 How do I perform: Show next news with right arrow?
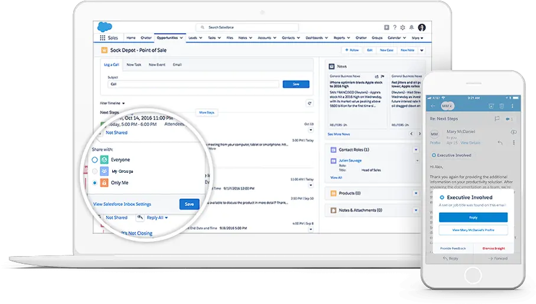coord(420,134)
